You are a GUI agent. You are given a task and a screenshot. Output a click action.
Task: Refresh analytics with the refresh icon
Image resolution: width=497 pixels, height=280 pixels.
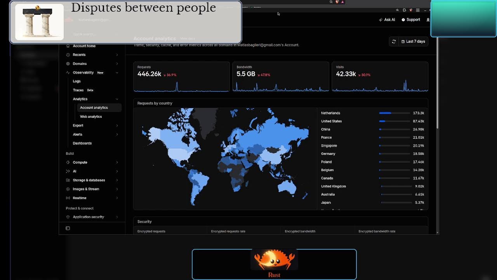(x=394, y=42)
